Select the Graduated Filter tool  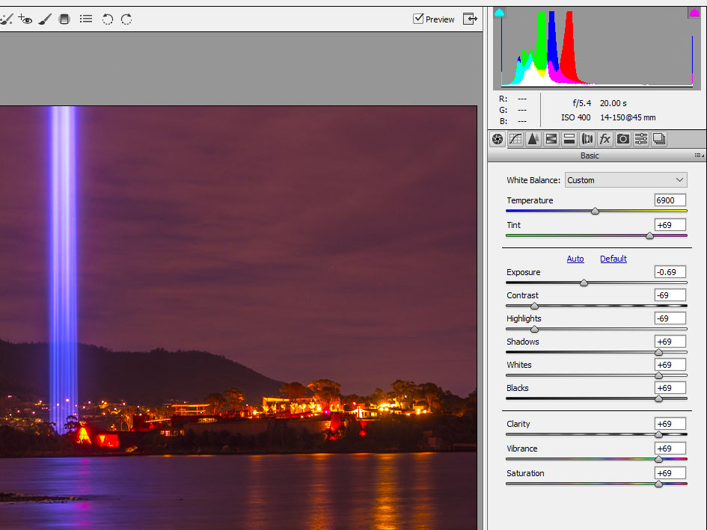click(x=64, y=19)
